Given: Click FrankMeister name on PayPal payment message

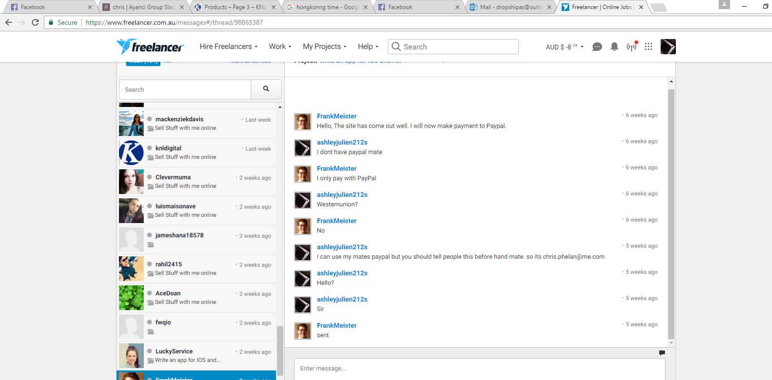Looking at the screenshot, I should (337, 116).
